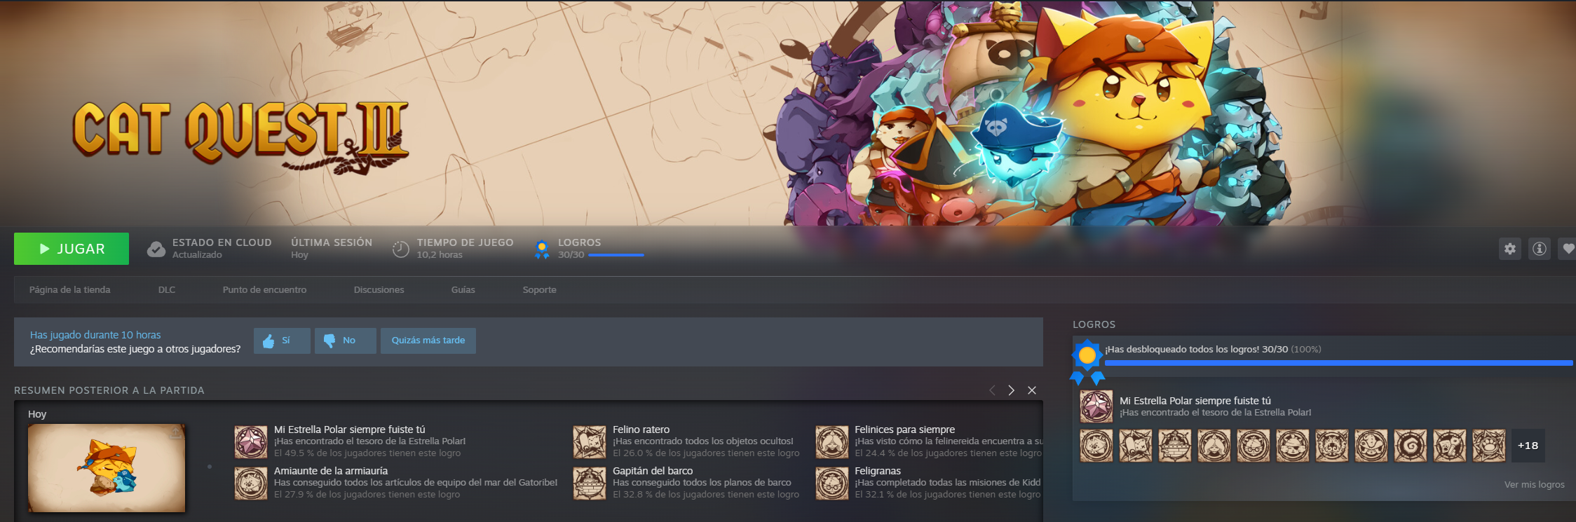
Task: Click the 'Actualizado' cloud status text
Action: pyautogui.click(x=197, y=255)
